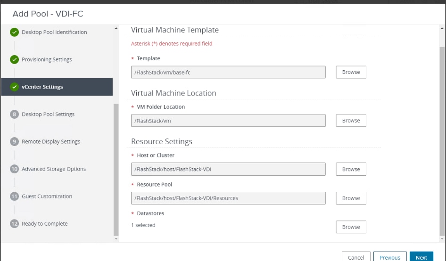Browse for a virtual machine template
Viewport: 446px width, 261px height.
click(x=351, y=72)
